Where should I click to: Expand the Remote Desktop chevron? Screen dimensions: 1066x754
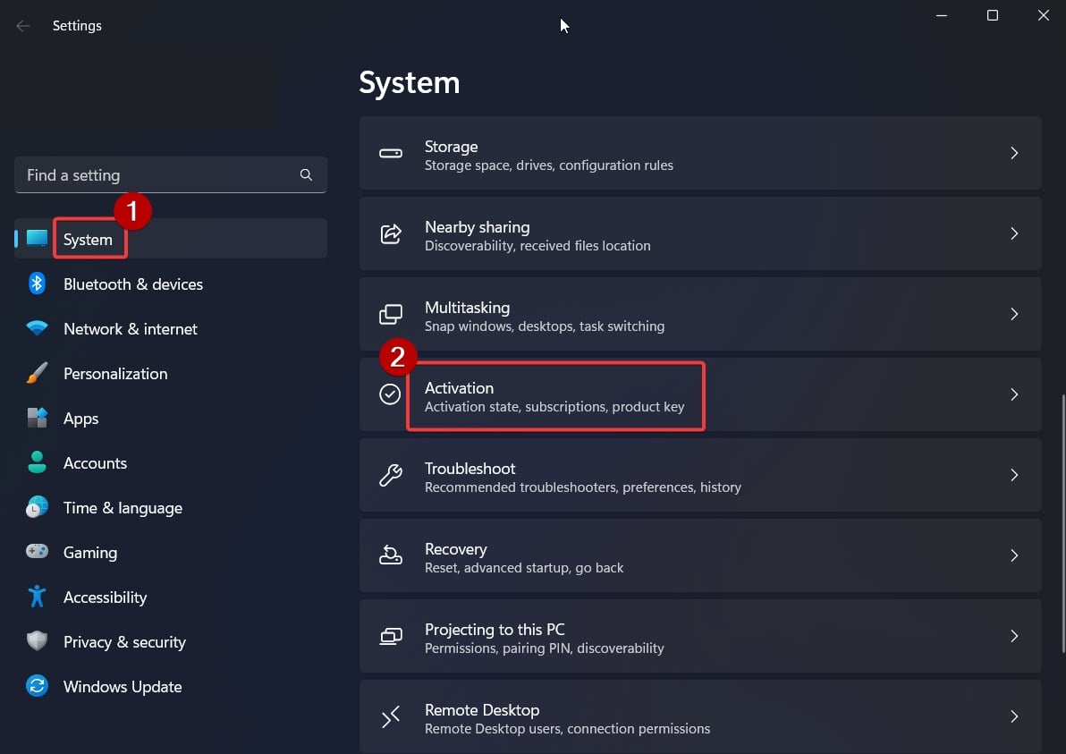pyautogui.click(x=1014, y=716)
